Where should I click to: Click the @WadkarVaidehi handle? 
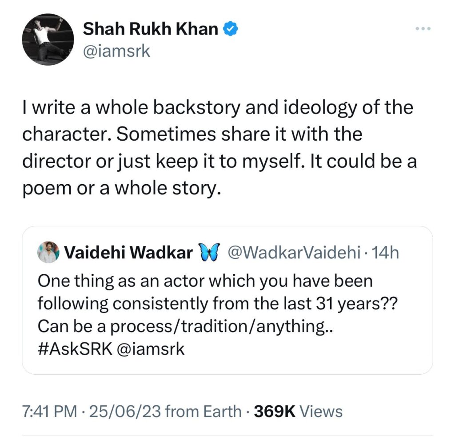pos(293,253)
